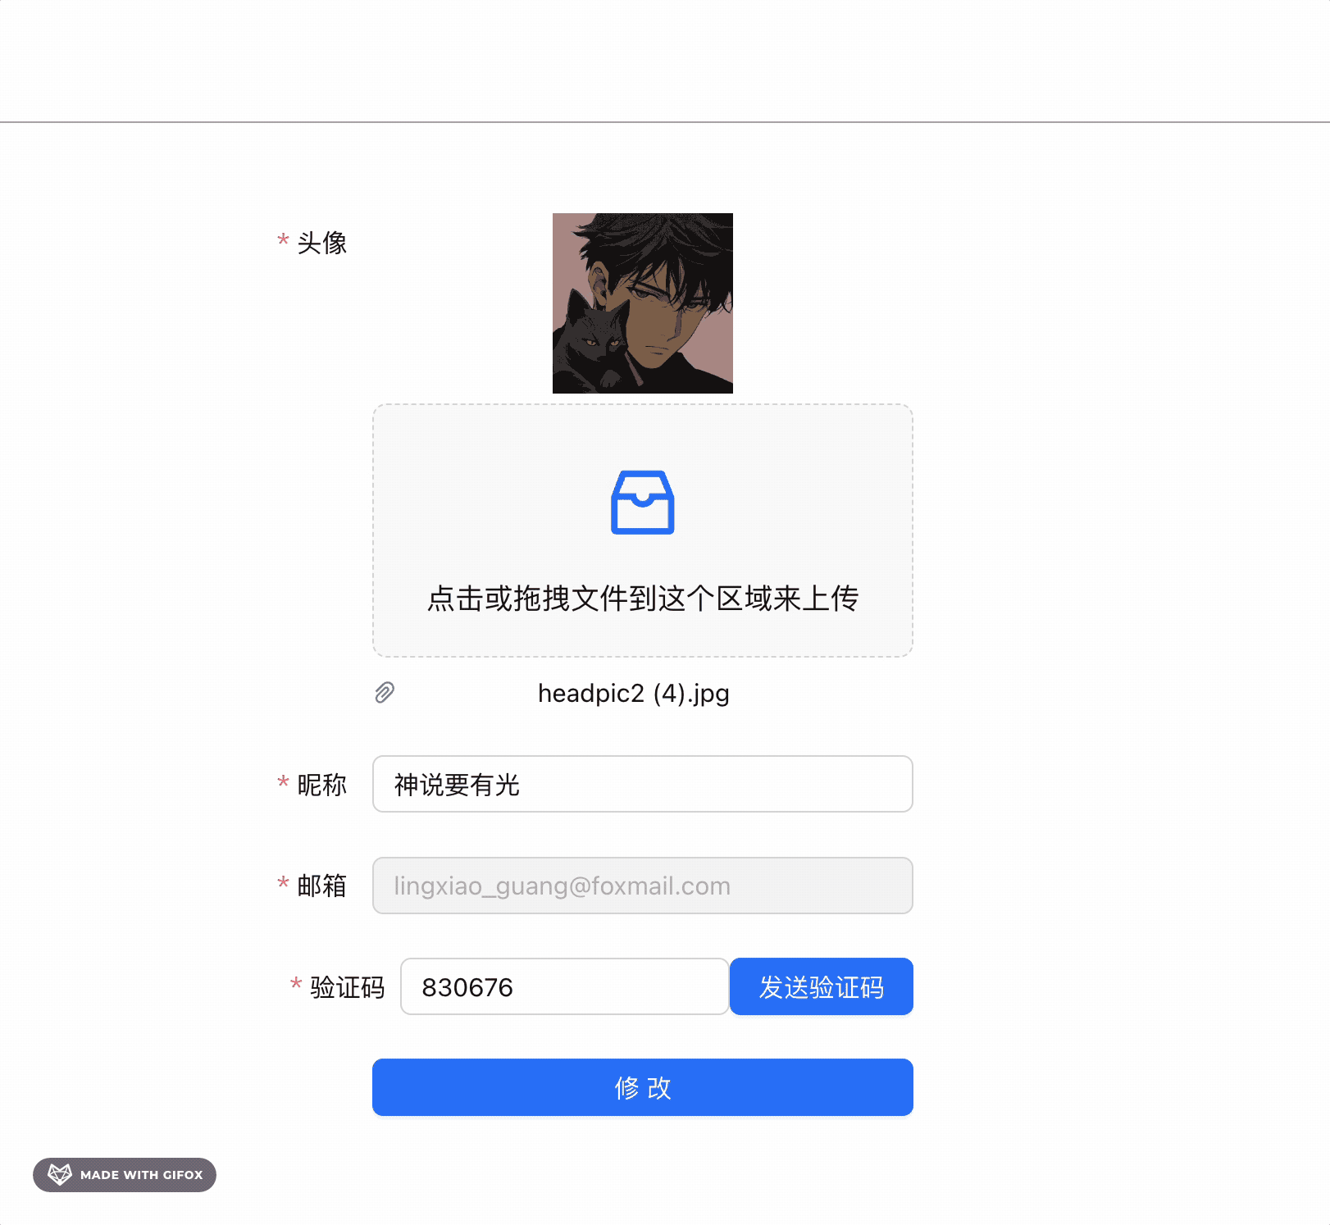Click the red asterisk beside 验证码
Viewport: 1330px width, 1225px height.
coord(296,985)
